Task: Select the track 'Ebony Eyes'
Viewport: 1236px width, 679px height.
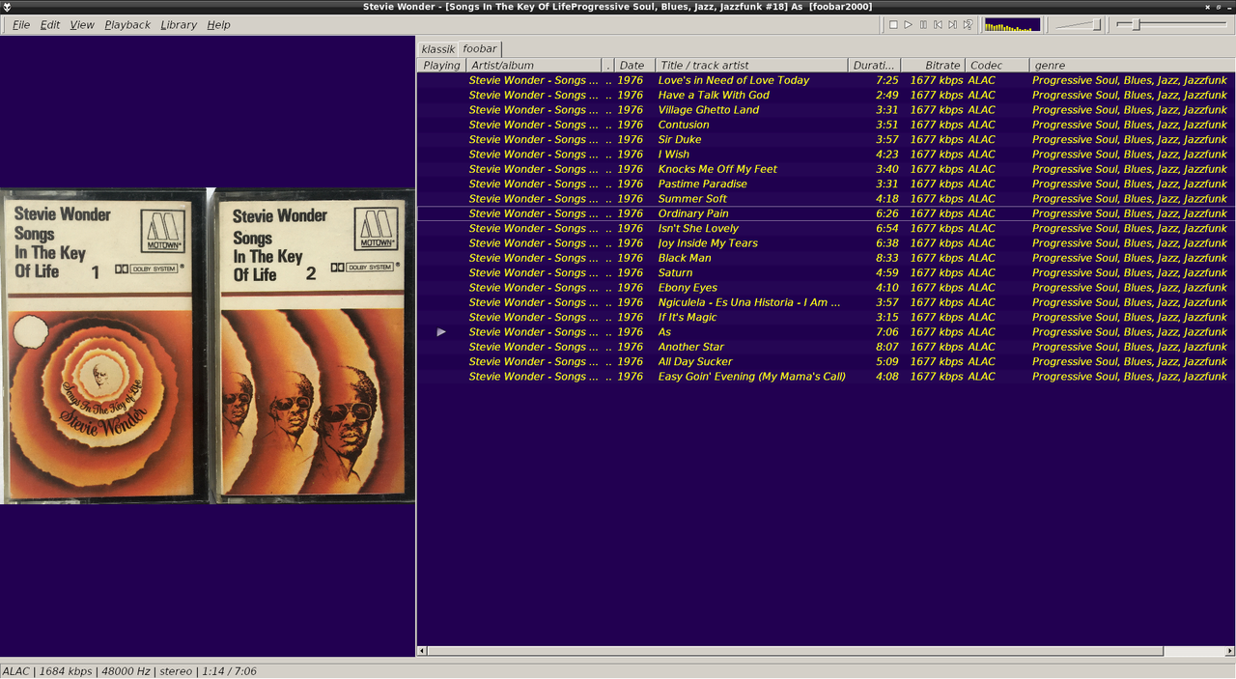Action: [x=688, y=288]
